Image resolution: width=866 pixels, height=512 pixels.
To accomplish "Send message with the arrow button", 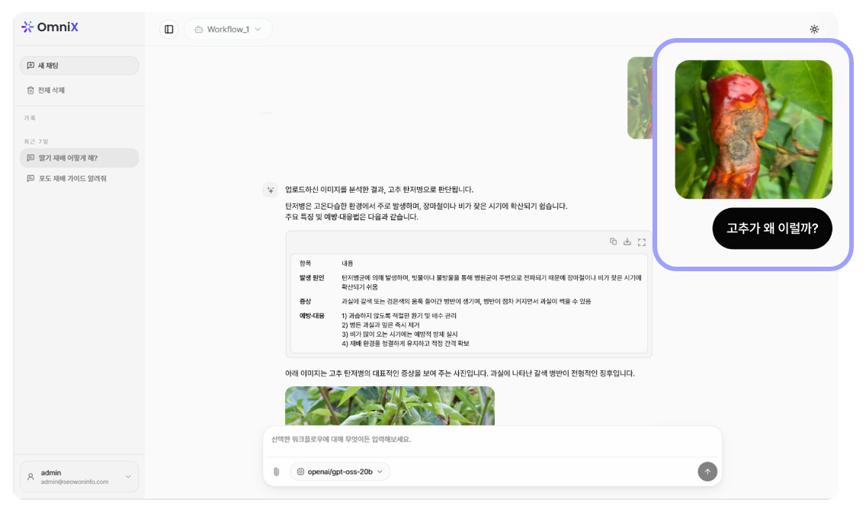I will (x=707, y=472).
